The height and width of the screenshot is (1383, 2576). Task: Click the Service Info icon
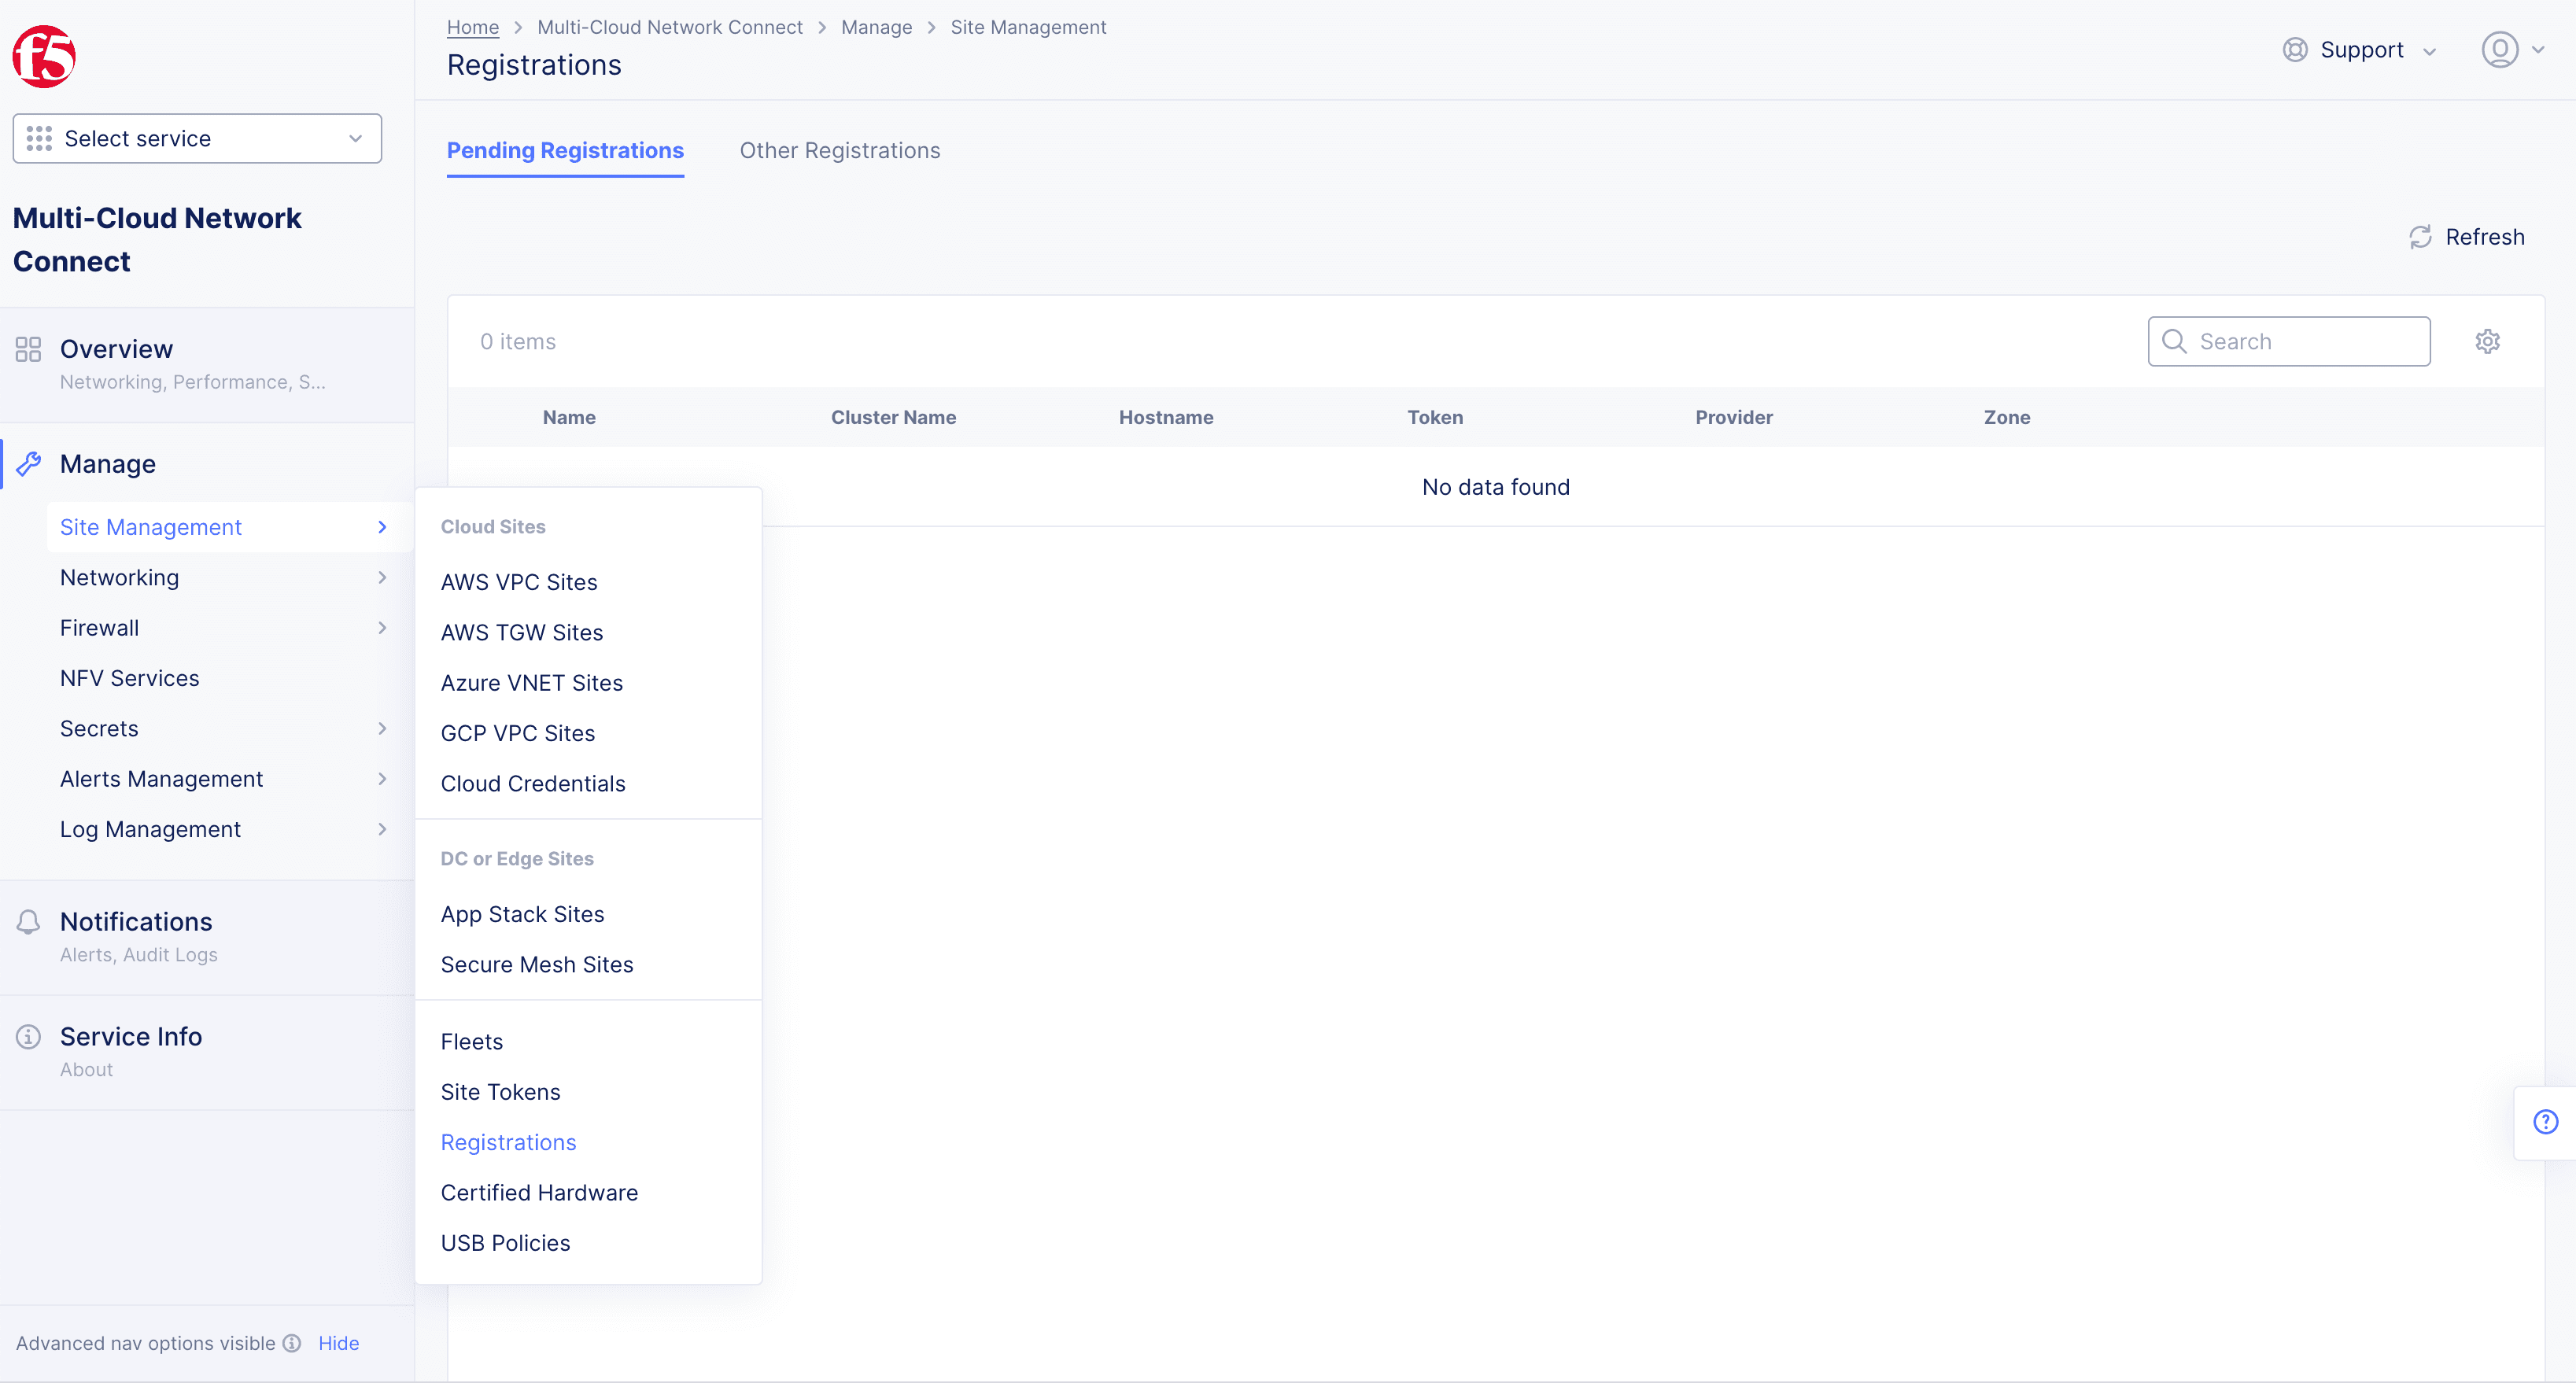[28, 1036]
